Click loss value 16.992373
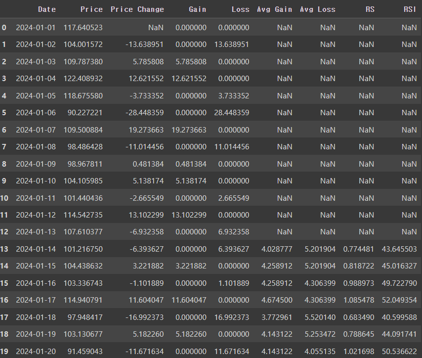The width and height of the screenshot is (422, 358). pyautogui.click(x=232, y=317)
